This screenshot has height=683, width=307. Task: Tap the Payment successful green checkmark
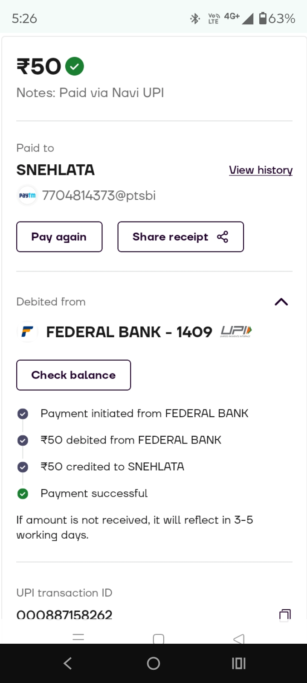[23, 494]
